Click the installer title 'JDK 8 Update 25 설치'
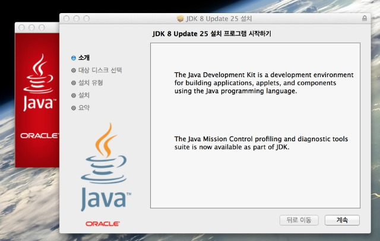This screenshot has height=241, width=380. [219, 18]
